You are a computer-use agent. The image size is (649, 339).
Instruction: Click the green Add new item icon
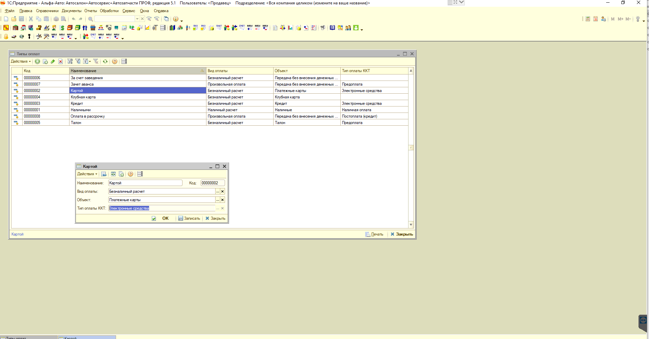[x=37, y=61]
